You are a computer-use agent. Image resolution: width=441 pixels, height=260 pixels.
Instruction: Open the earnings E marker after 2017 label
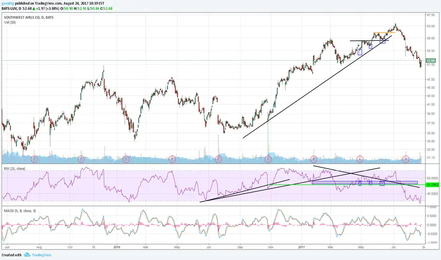314,159
